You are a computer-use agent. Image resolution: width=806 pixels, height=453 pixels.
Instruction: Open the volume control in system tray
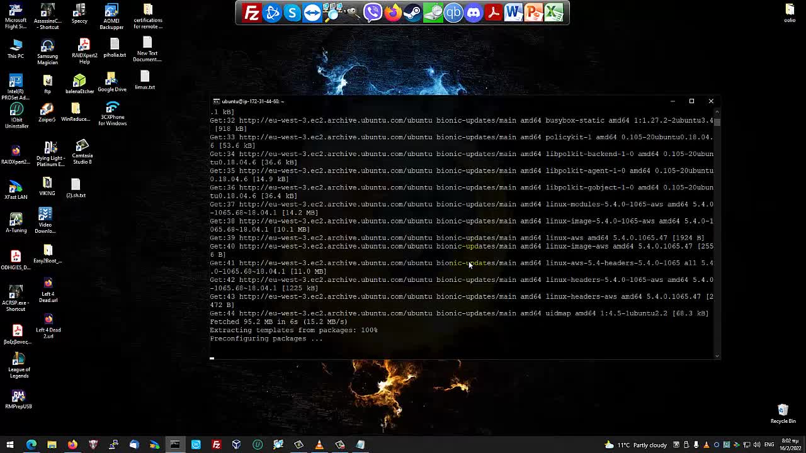coord(757,445)
